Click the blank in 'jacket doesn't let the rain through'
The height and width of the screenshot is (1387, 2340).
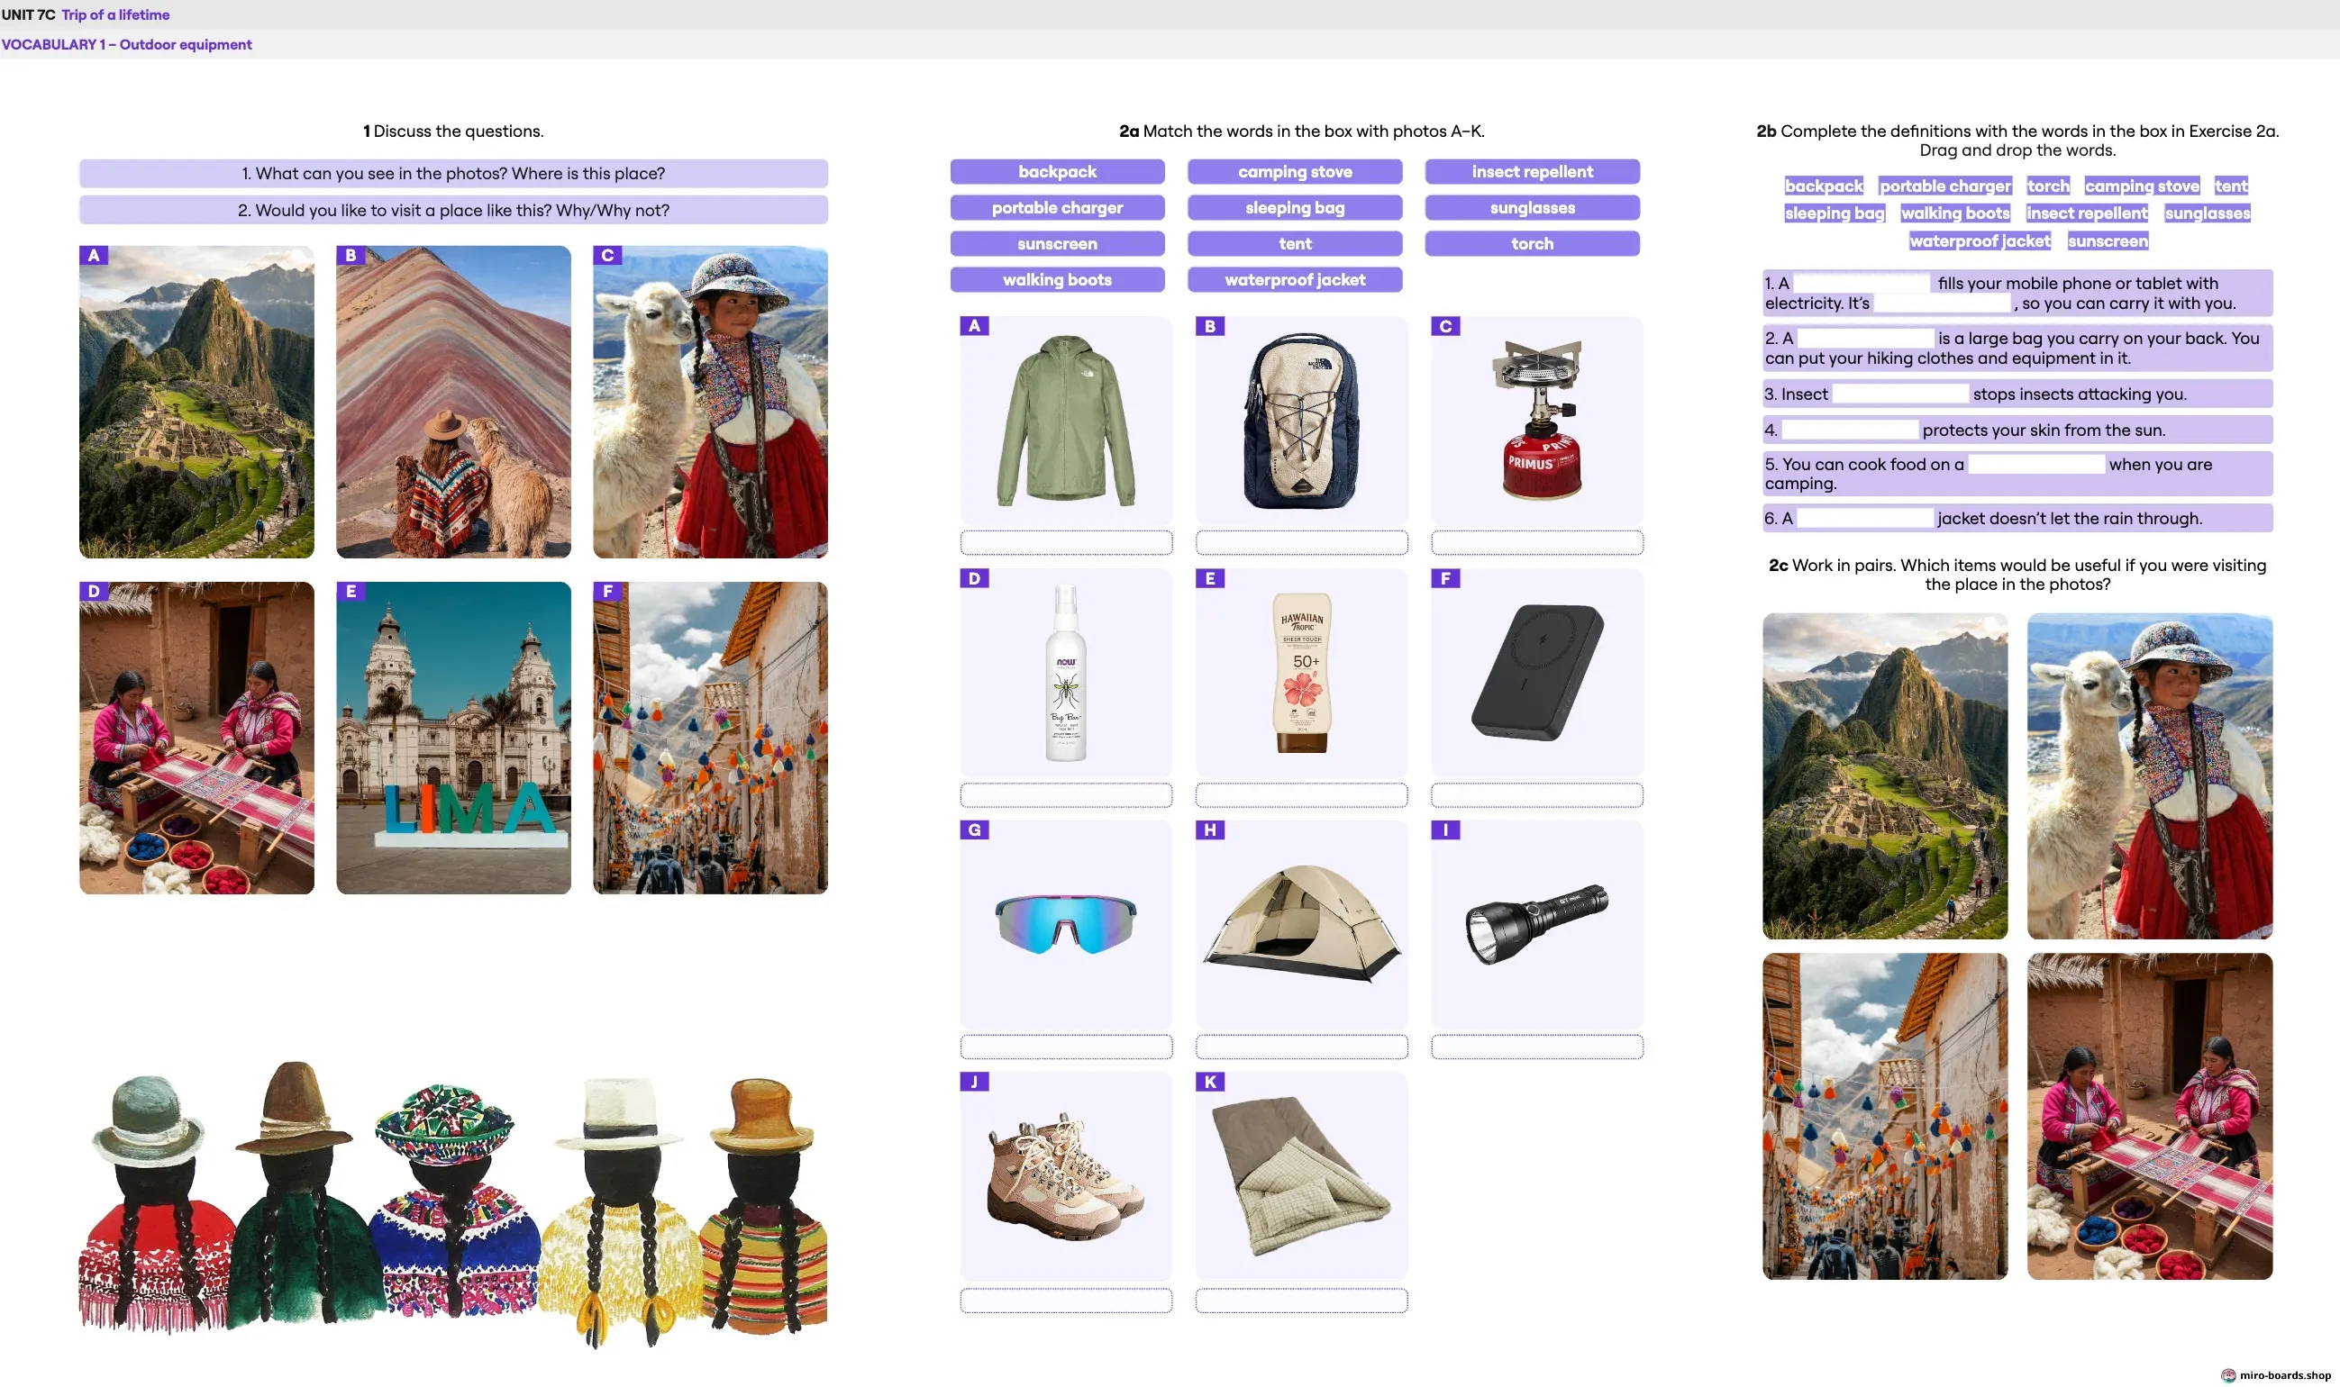pos(1864,519)
